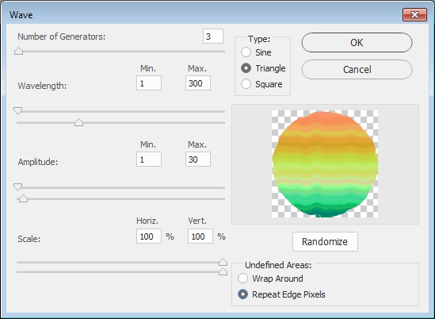This screenshot has height=319, width=435.
Task: Click the Amplitude Min. input field
Action: click(149, 159)
